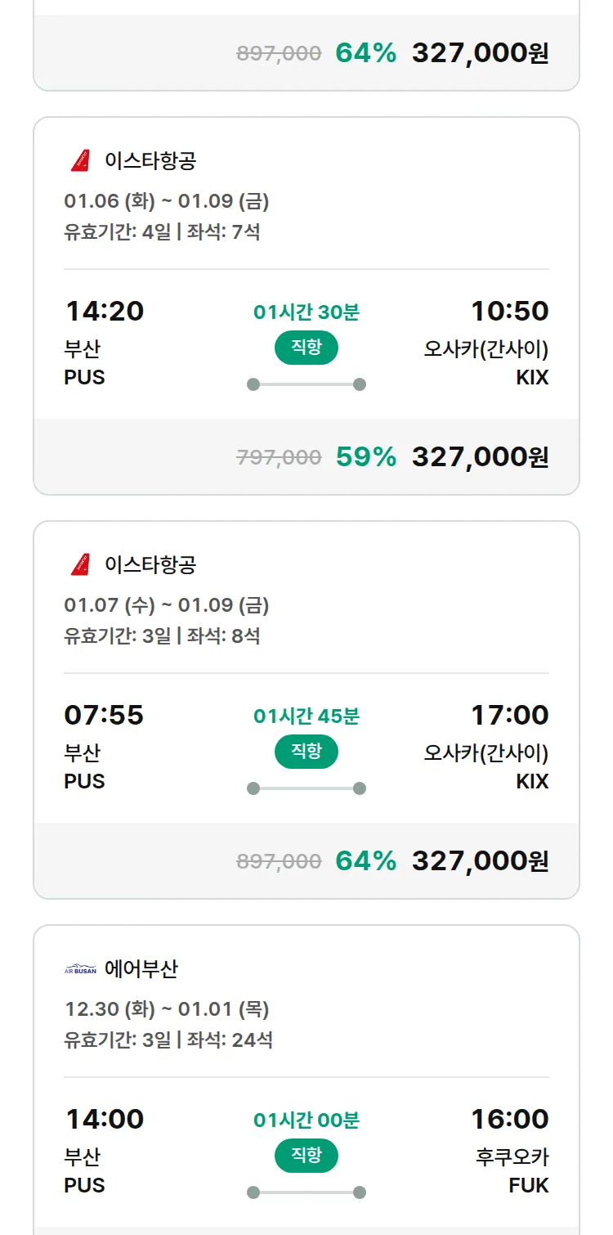Click the 10:50 arrival time at Osaka
Image resolution: width=613 pixels, height=1235 pixels.
click(x=509, y=311)
